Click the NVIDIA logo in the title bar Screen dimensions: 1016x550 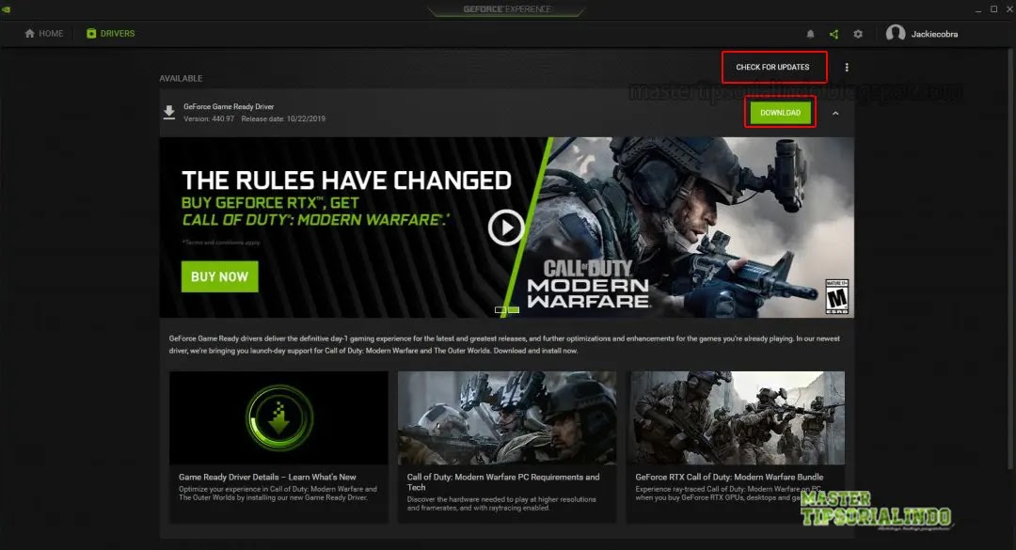(x=7, y=9)
